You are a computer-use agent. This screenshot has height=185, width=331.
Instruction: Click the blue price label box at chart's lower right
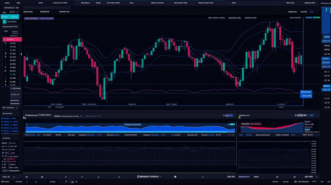(306, 94)
